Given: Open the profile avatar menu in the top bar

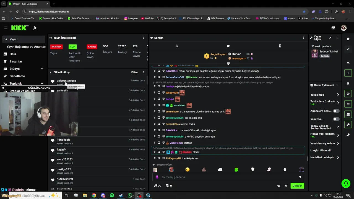Looking at the screenshot, I should point(343,28).
